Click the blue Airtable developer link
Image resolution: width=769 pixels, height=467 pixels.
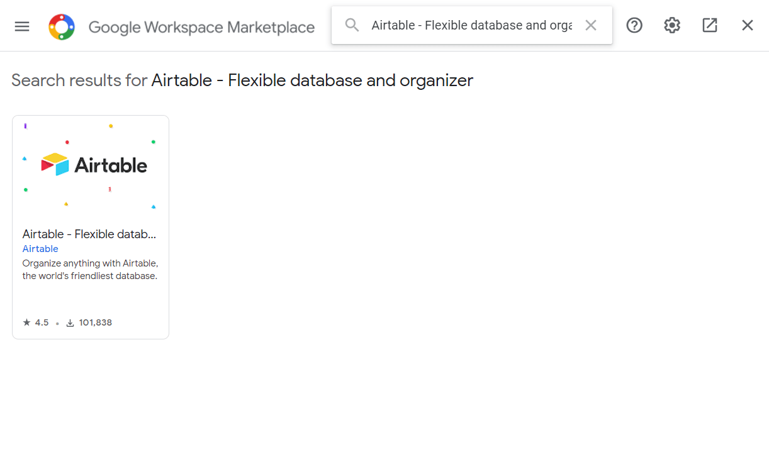pos(40,249)
